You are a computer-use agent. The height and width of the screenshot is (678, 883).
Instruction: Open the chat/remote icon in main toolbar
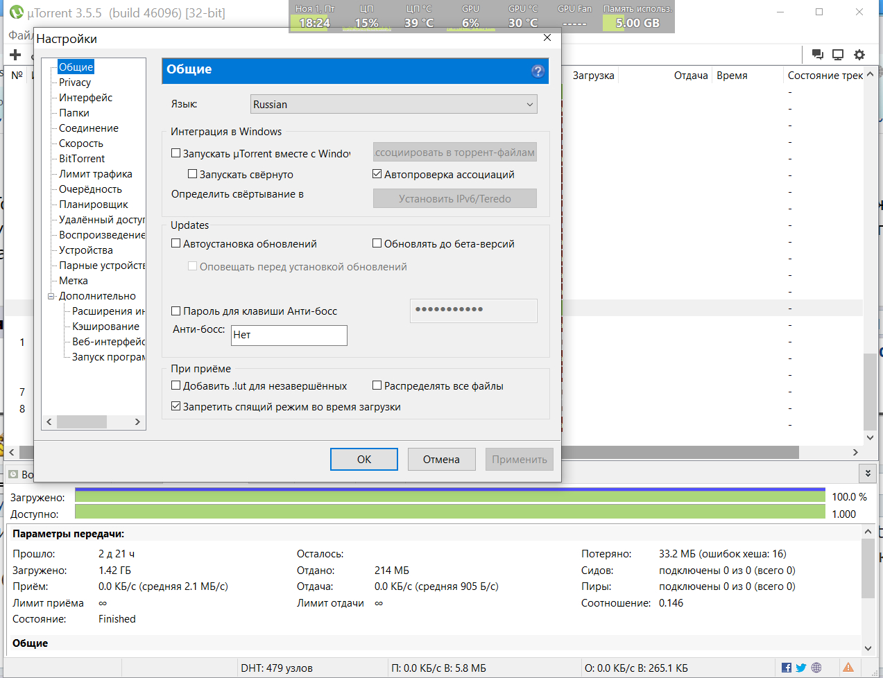(818, 55)
